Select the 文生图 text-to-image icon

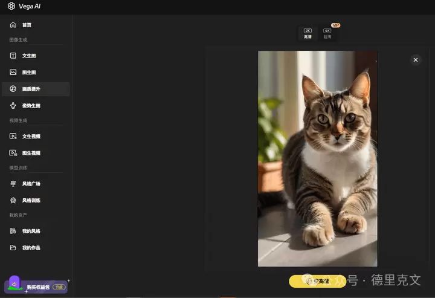click(x=13, y=56)
